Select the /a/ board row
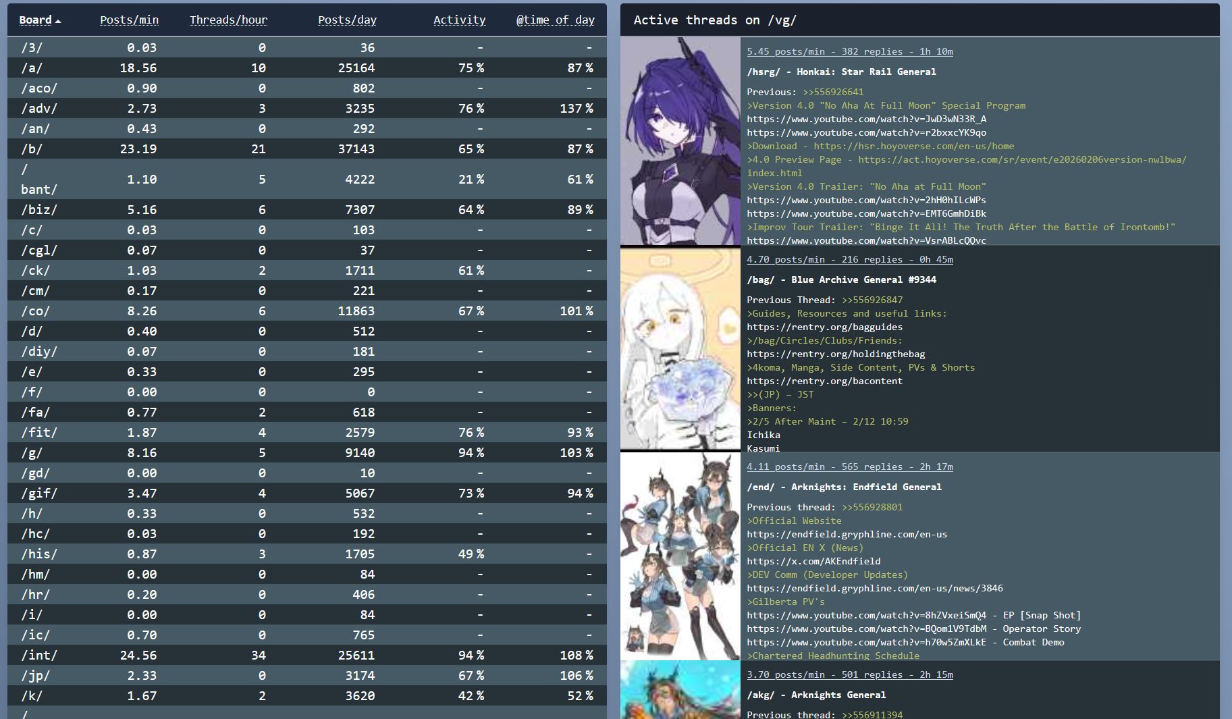This screenshot has height=719, width=1232. click(307, 68)
